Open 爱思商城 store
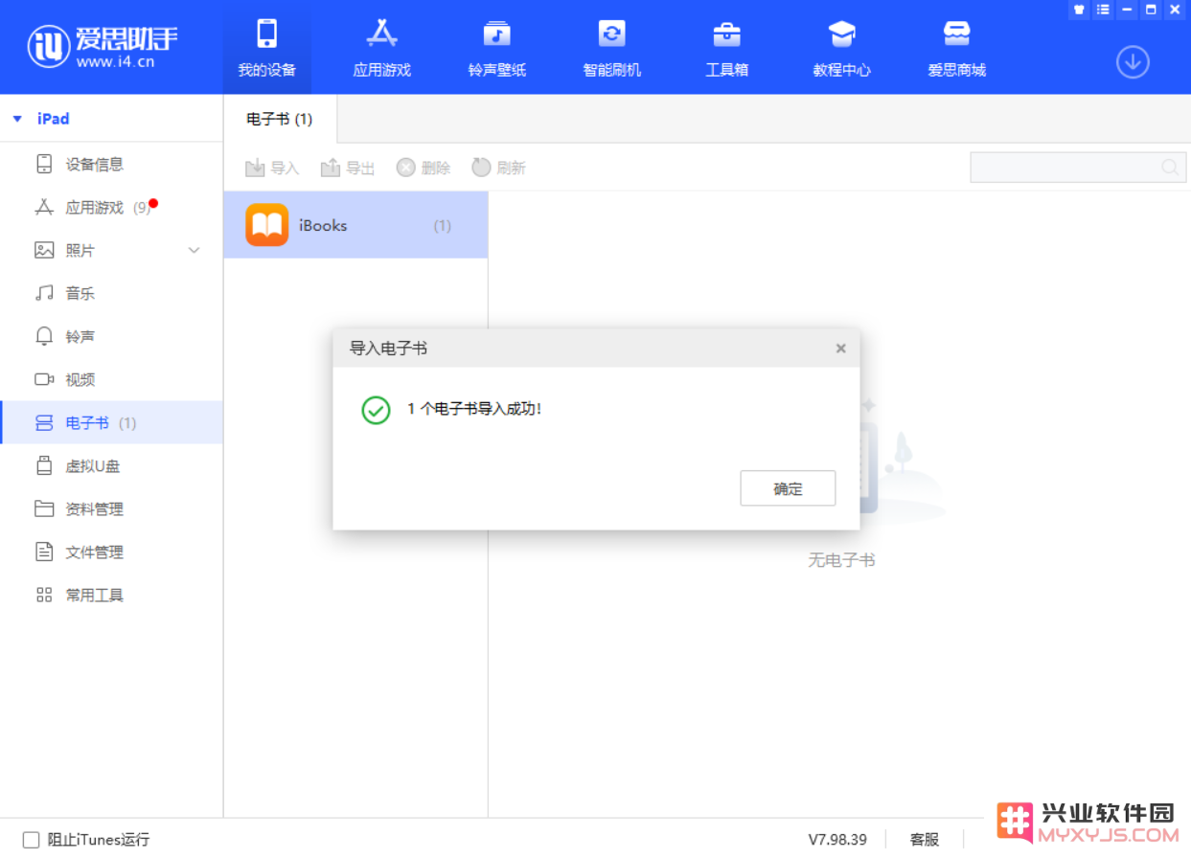1191x858 pixels. pyautogui.click(x=956, y=47)
